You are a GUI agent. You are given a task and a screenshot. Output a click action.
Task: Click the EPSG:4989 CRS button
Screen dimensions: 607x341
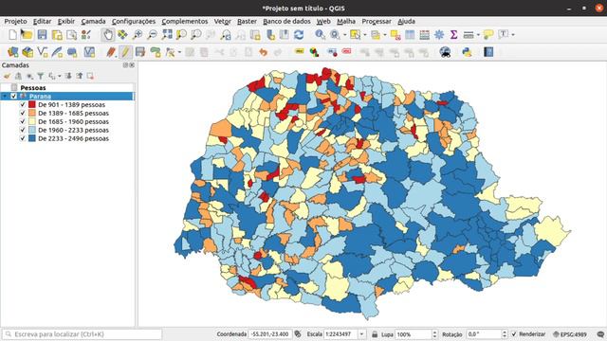pos(570,334)
